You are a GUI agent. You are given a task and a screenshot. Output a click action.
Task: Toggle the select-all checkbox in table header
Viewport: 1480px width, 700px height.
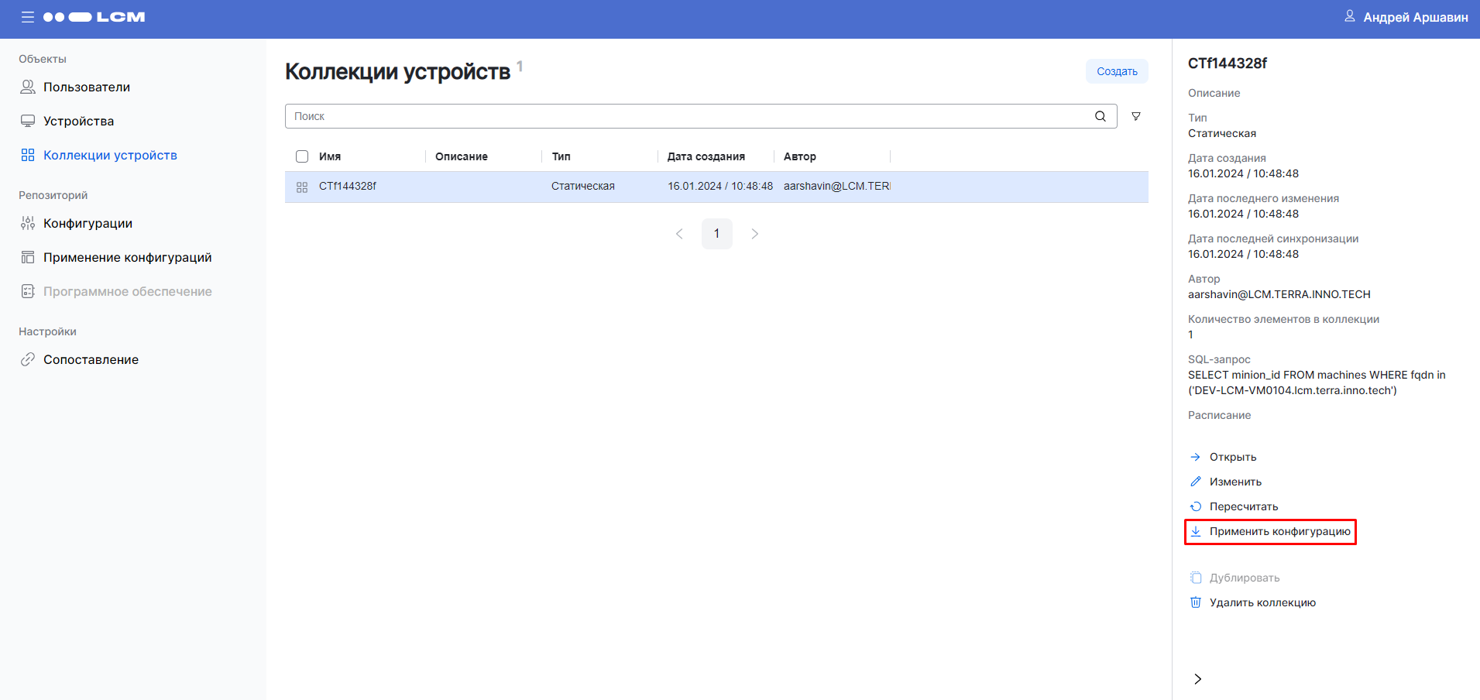(x=301, y=156)
